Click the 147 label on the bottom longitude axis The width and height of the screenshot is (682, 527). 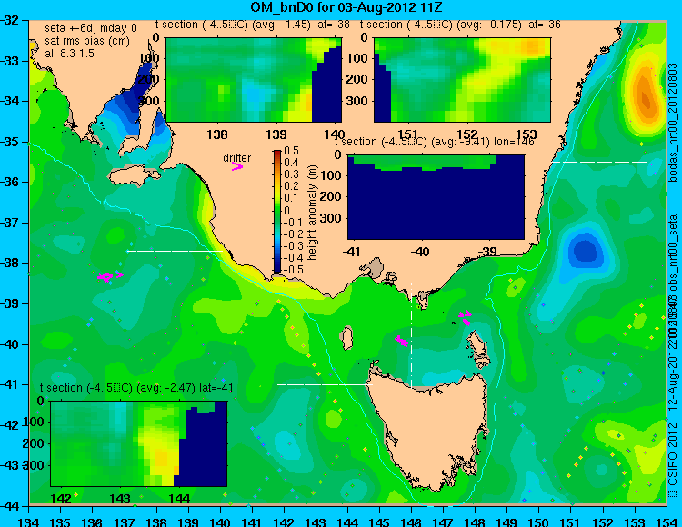pyautogui.click(x=443, y=522)
